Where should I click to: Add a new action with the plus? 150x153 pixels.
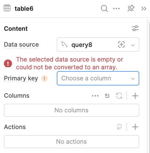[135, 127]
